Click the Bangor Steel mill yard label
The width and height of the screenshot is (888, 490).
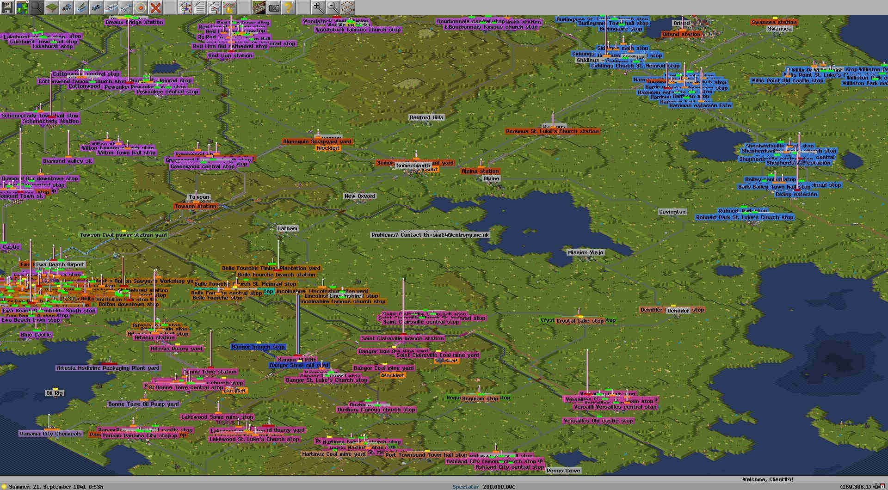298,365
